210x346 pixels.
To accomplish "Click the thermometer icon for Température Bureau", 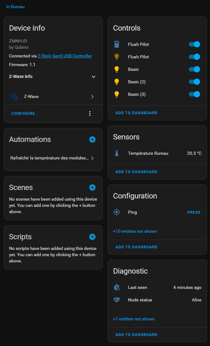I will (x=117, y=153).
